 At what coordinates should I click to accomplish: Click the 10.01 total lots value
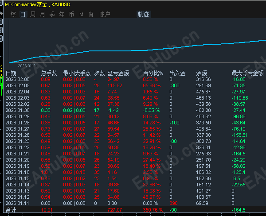point(47,210)
